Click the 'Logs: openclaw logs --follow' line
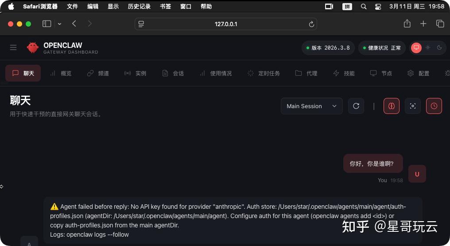 89,234
